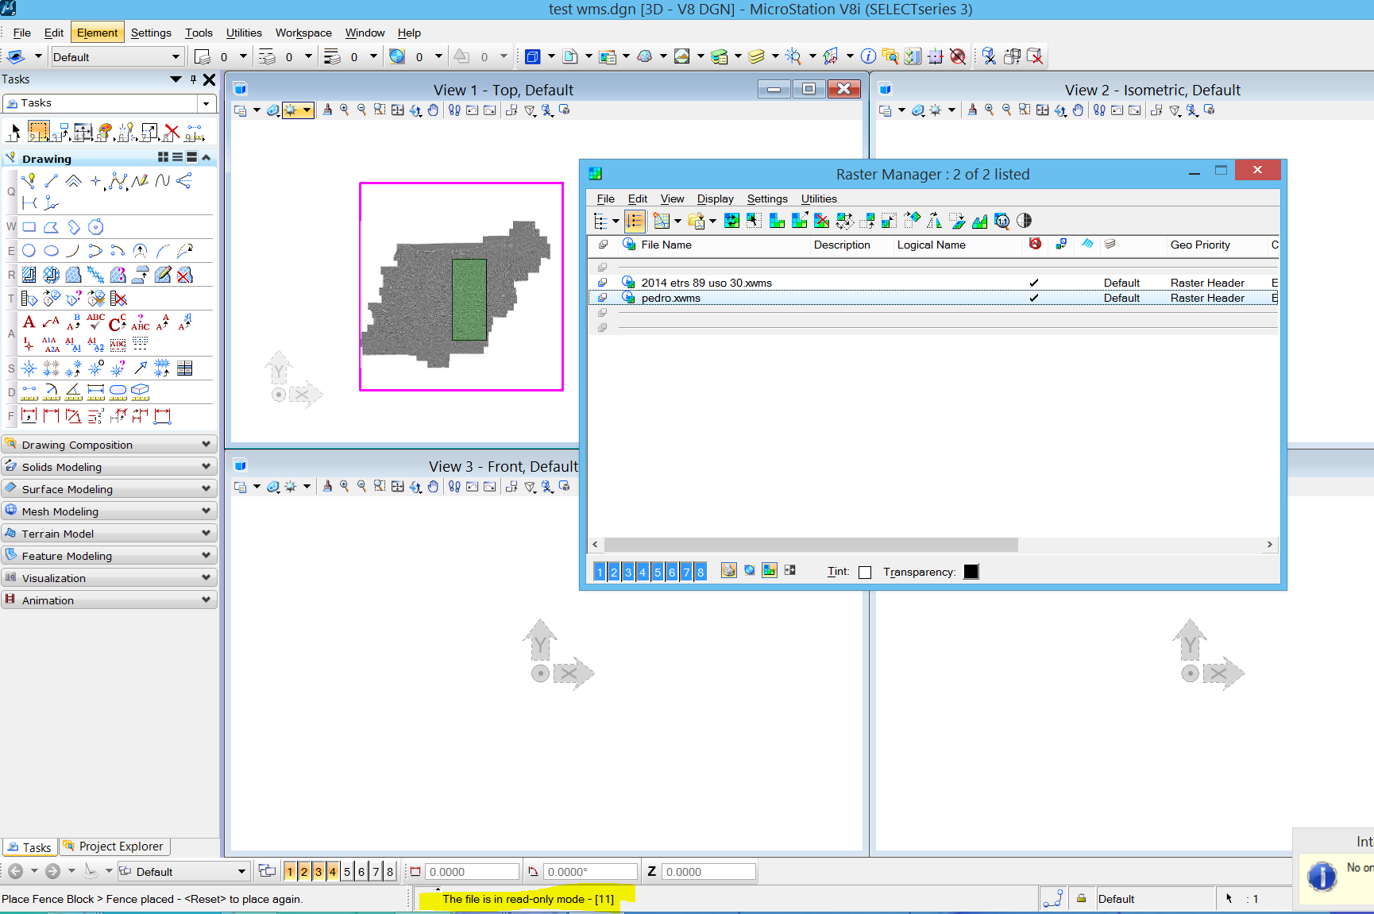Toggle raster display for view 5
Viewport: 1374px width, 914px height.
pyautogui.click(x=658, y=572)
